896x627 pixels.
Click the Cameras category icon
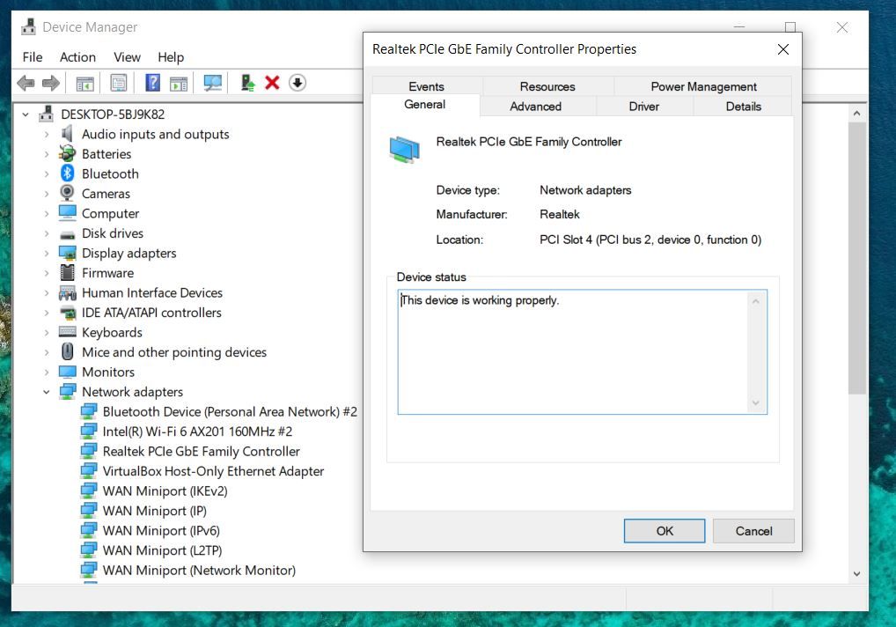pyautogui.click(x=68, y=193)
